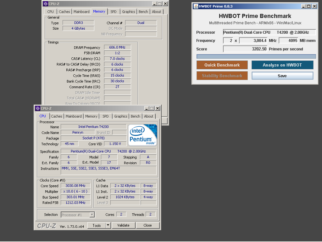The height and width of the screenshot is (242, 322).
Task: Open Caches tab in back CPU-Z Memory window
Action: tap(64, 12)
